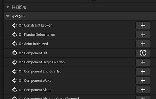Image resolution: width=156 pixels, height=99 pixels.
Task: Click the 詳細設定 header text
Action: pos(19,7)
